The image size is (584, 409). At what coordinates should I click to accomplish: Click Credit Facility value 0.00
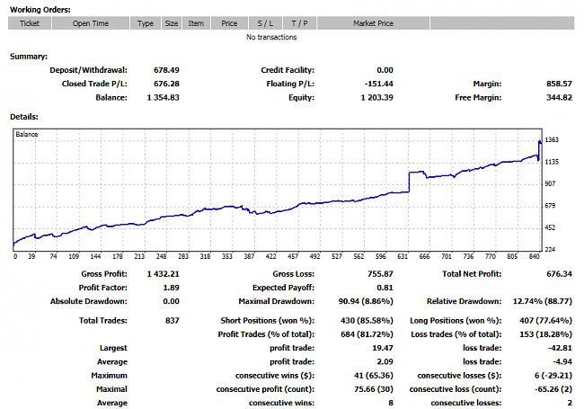[x=385, y=70]
